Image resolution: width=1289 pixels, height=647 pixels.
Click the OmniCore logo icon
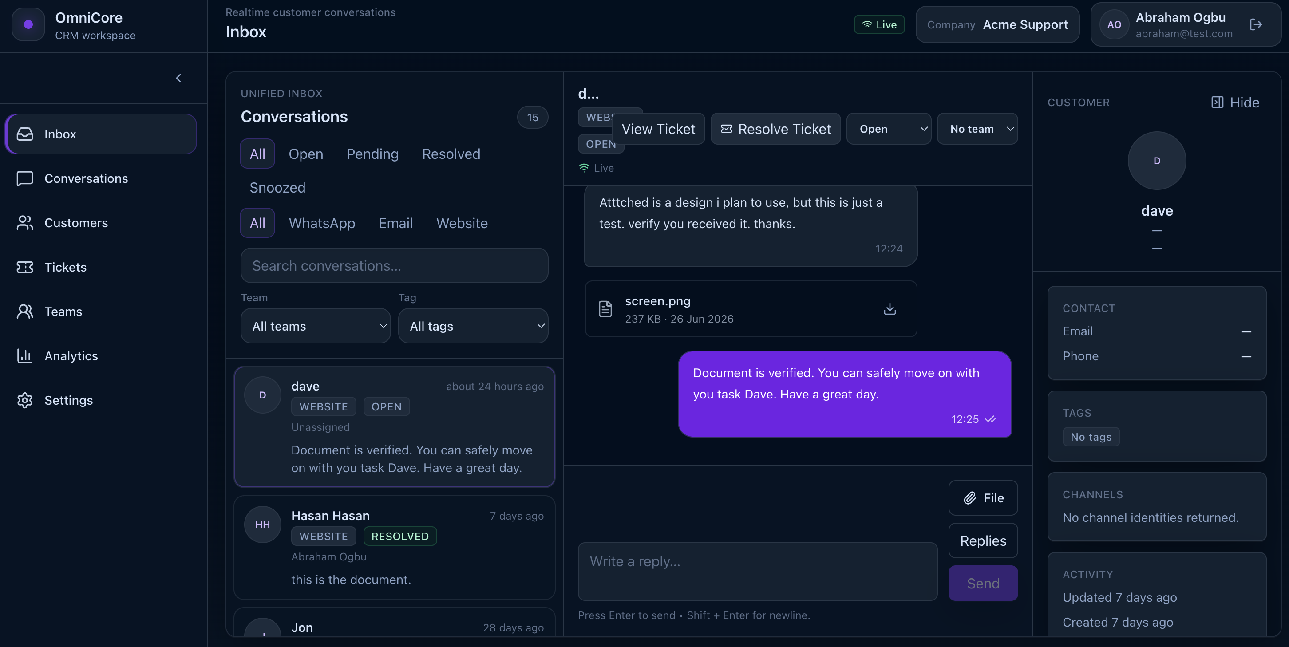click(28, 24)
